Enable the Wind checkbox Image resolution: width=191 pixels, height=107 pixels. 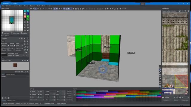pos(2,50)
